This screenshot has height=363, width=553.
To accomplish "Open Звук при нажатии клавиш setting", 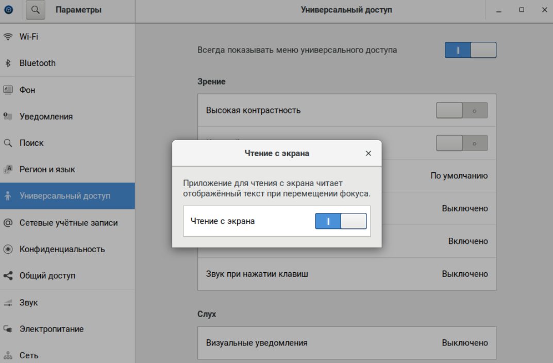I will pyautogui.click(x=347, y=274).
